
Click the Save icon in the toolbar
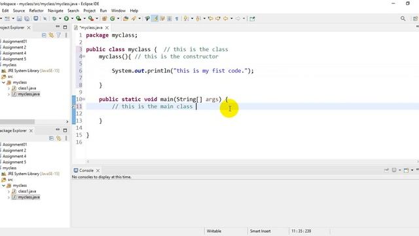pos(19,19)
